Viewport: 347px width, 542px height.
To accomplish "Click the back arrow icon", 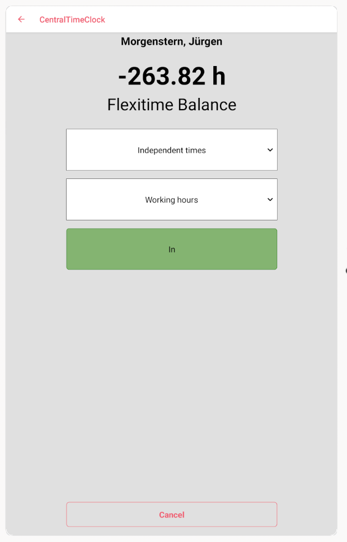I will coord(21,20).
